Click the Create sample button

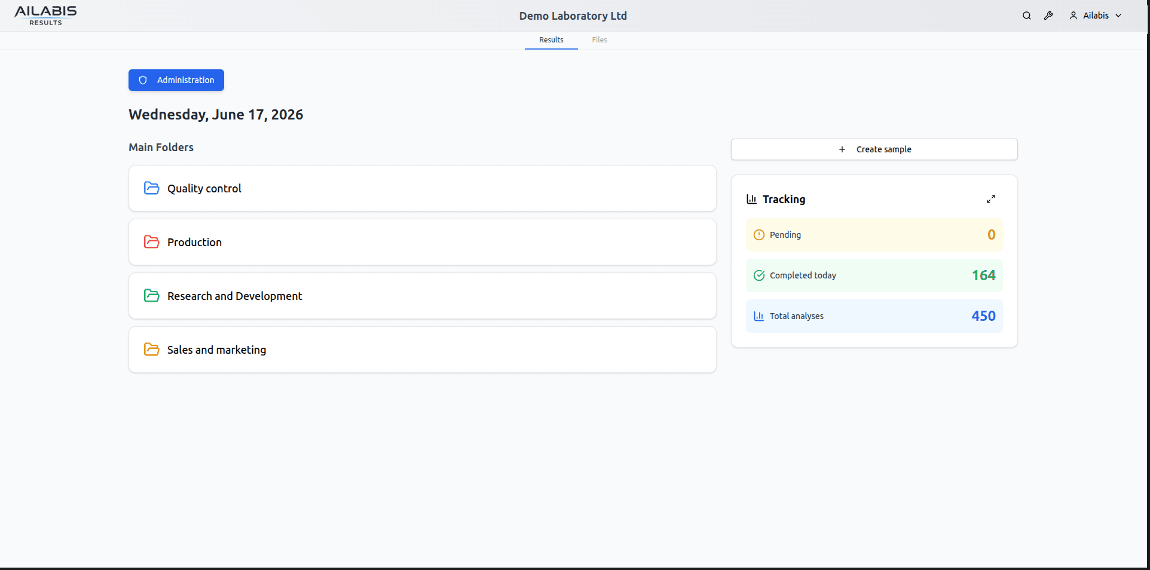[874, 149]
